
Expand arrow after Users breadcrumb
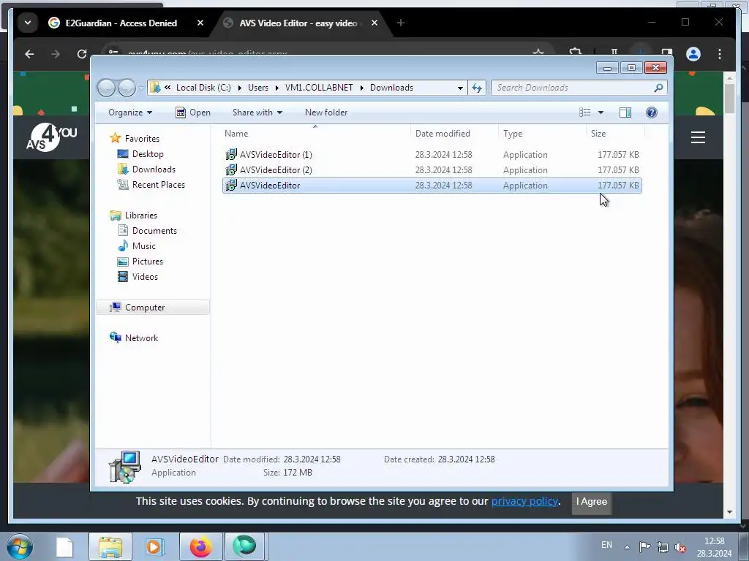[276, 88]
